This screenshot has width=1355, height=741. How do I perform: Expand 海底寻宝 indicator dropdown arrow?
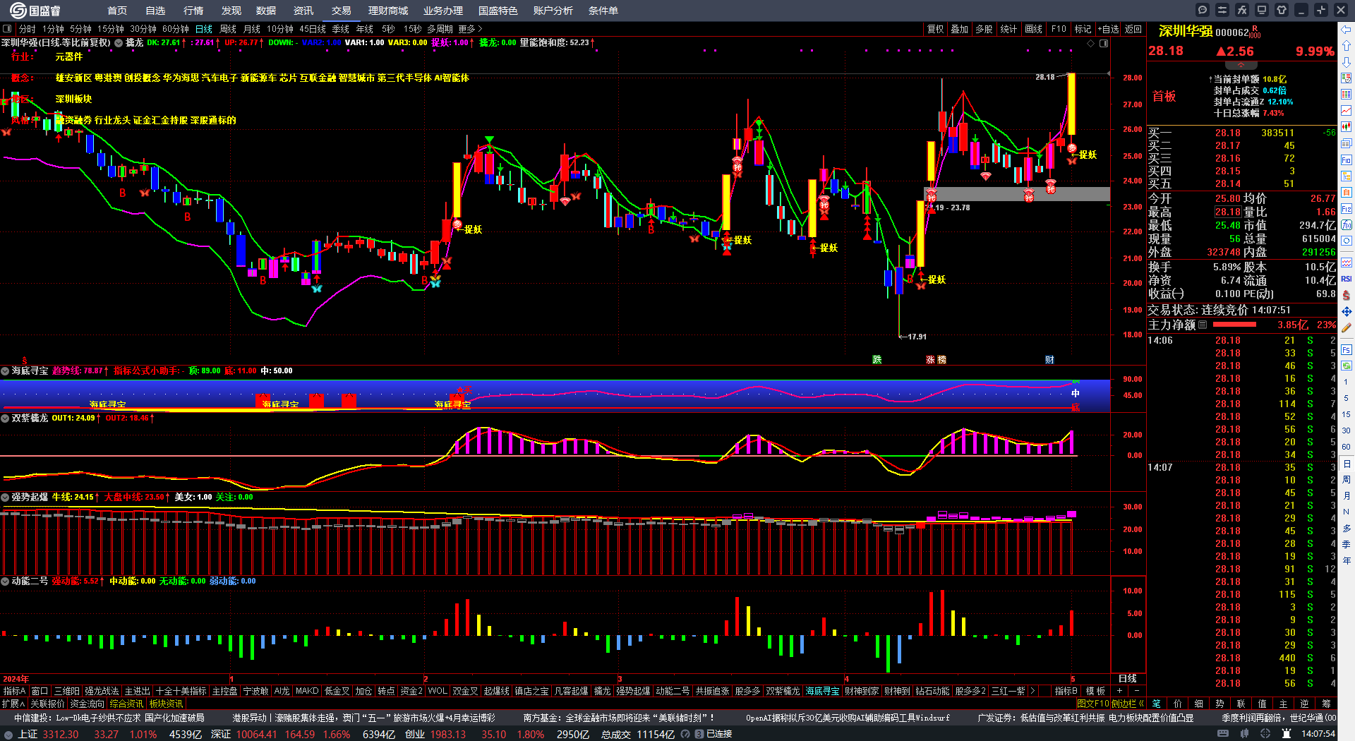(x=5, y=370)
